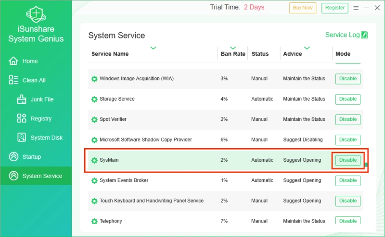Viewport: 385px width, 237px height.
Task: Click the Clean All list icon
Action: click(13, 80)
